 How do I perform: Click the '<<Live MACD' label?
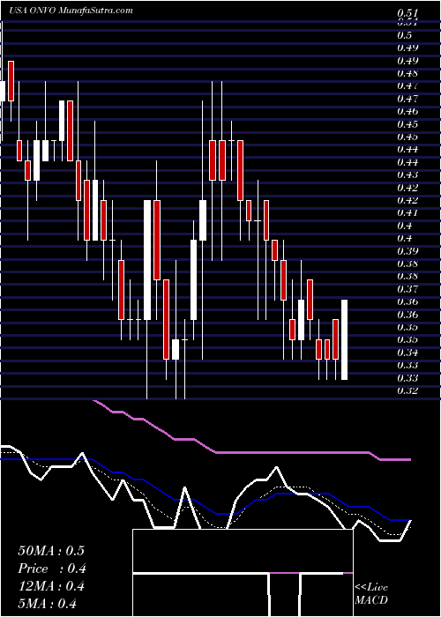(371, 594)
